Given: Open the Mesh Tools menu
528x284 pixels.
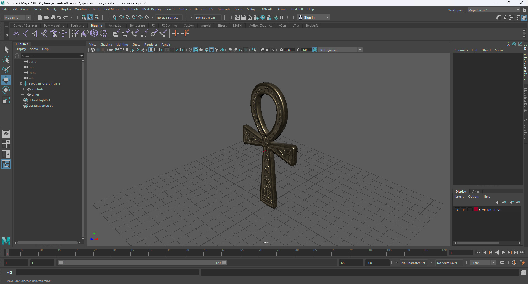Looking at the screenshot, I should tap(130, 9).
